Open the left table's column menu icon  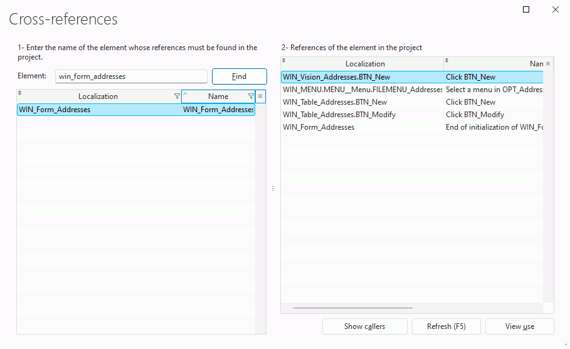coord(260,96)
